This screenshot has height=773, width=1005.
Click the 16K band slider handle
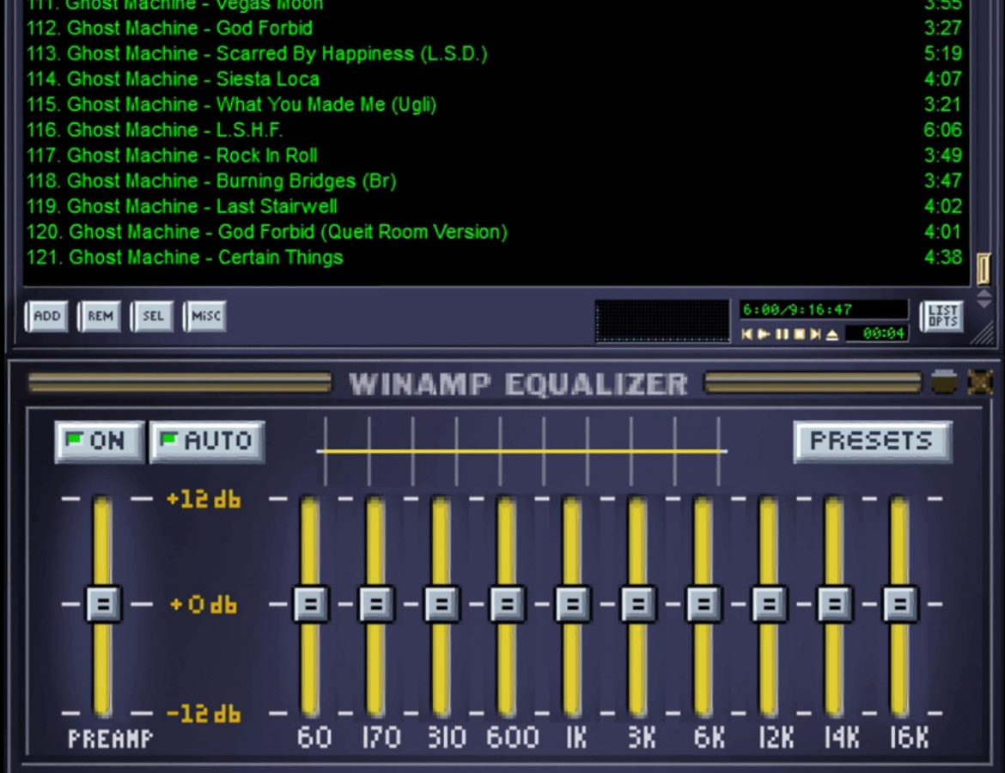pos(900,603)
